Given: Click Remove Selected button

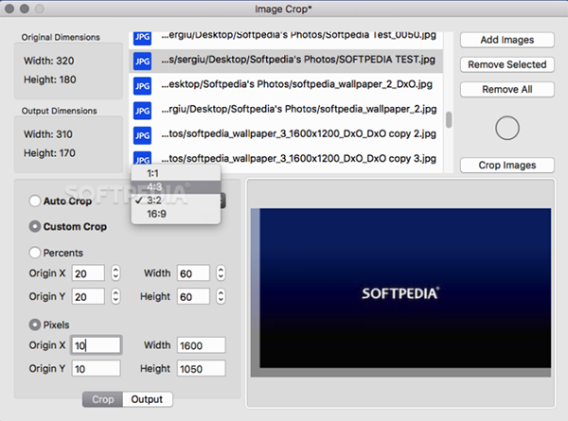Looking at the screenshot, I should (x=507, y=64).
